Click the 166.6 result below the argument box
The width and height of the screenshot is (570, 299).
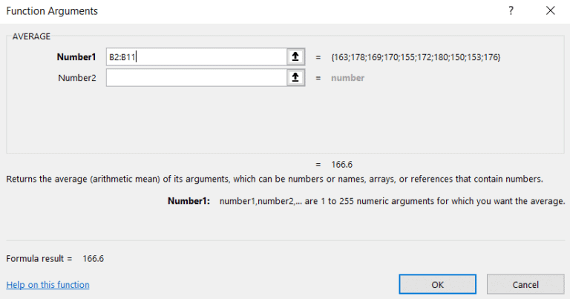(x=342, y=164)
